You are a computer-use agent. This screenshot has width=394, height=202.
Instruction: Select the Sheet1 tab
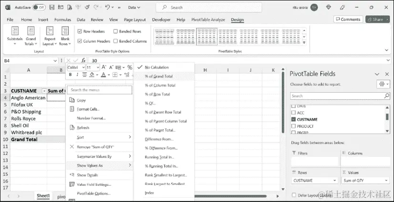43,196
